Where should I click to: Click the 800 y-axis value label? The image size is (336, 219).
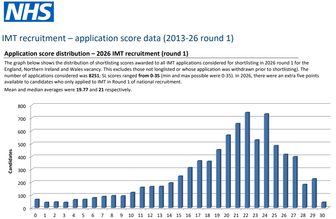point(22,106)
